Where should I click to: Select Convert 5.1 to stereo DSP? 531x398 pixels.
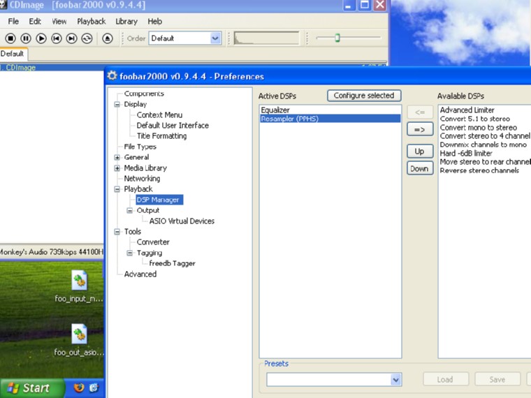point(475,119)
